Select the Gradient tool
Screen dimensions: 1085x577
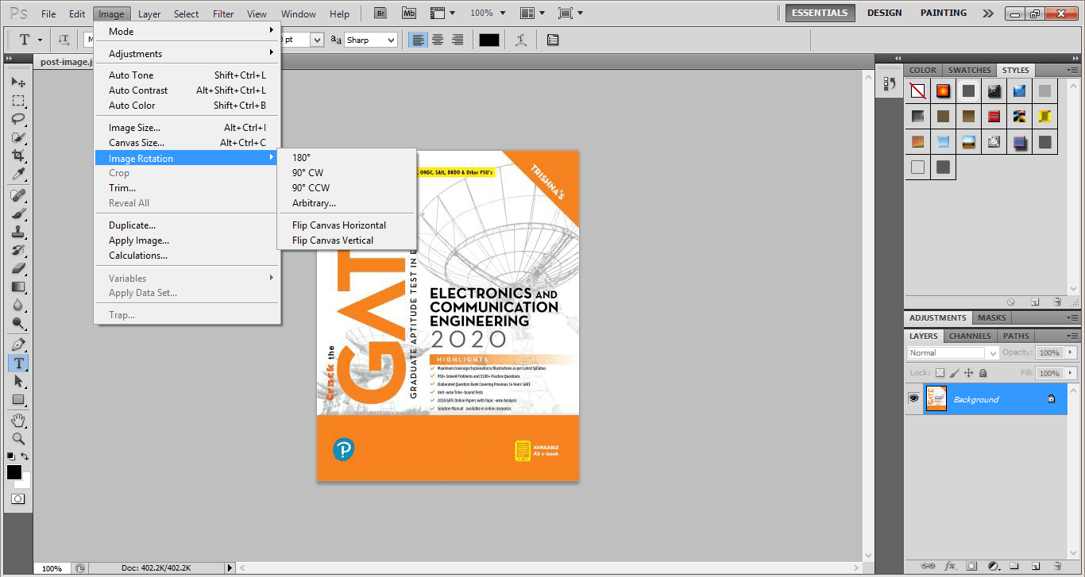pos(17,287)
